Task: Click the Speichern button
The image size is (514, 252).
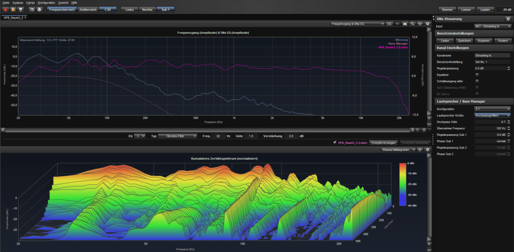Action: (x=464, y=41)
